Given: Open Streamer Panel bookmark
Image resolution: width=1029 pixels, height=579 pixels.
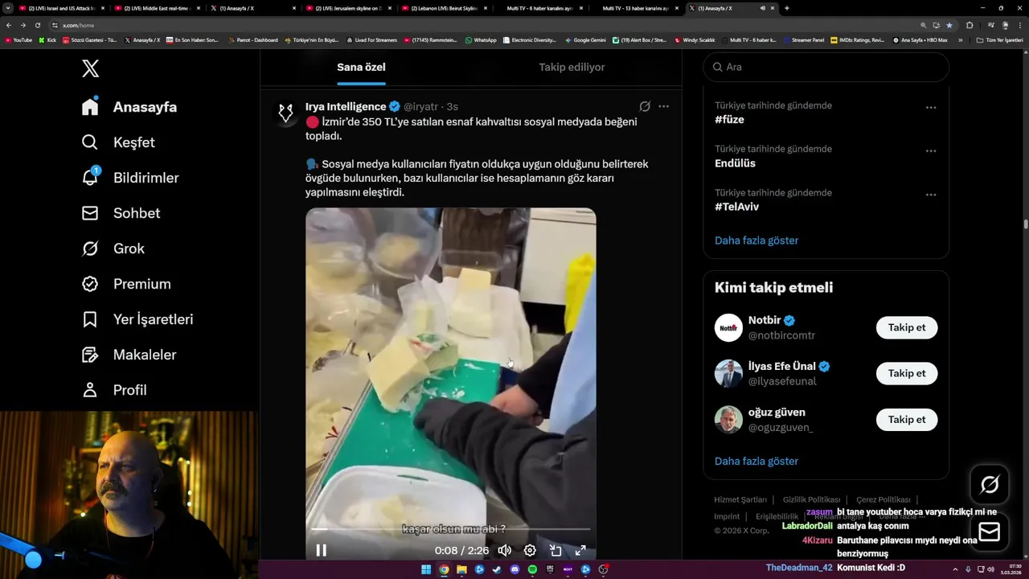Looking at the screenshot, I should [x=804, y=39].
